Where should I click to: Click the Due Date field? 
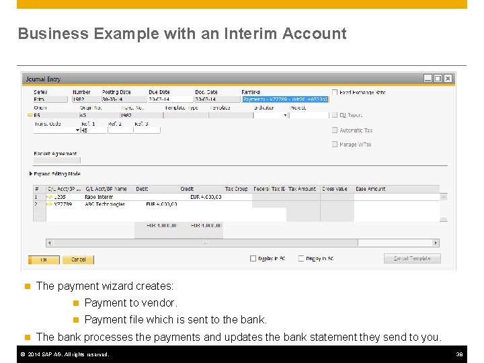pos(171,99)
